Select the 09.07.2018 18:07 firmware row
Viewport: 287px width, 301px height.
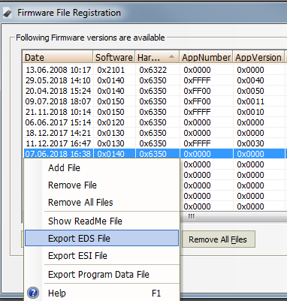(155, 101)
